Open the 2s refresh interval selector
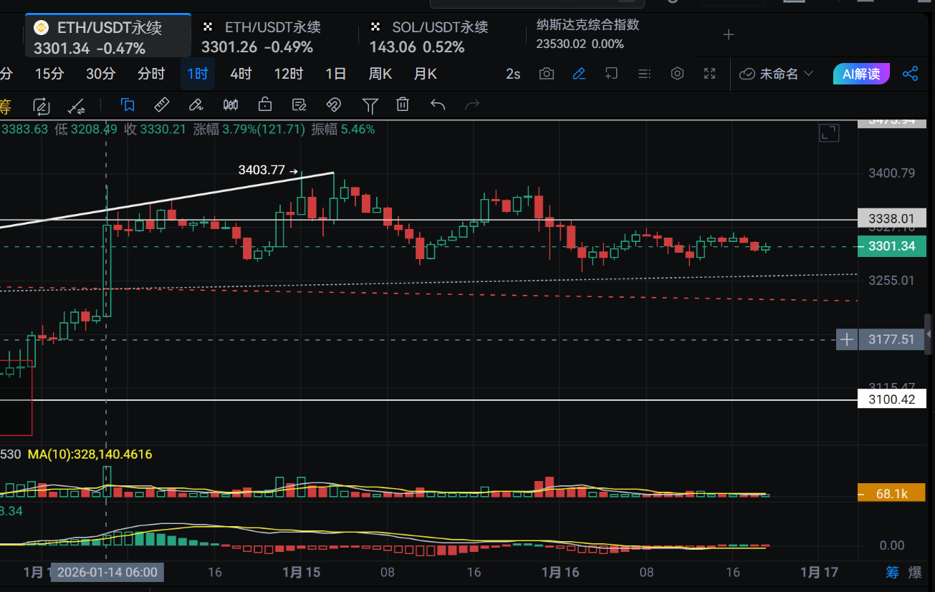935x592 pixels. click(513, 74)
